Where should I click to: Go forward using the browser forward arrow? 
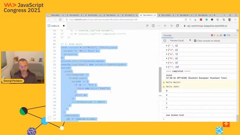pyautogui.click(x=55, y=19)
